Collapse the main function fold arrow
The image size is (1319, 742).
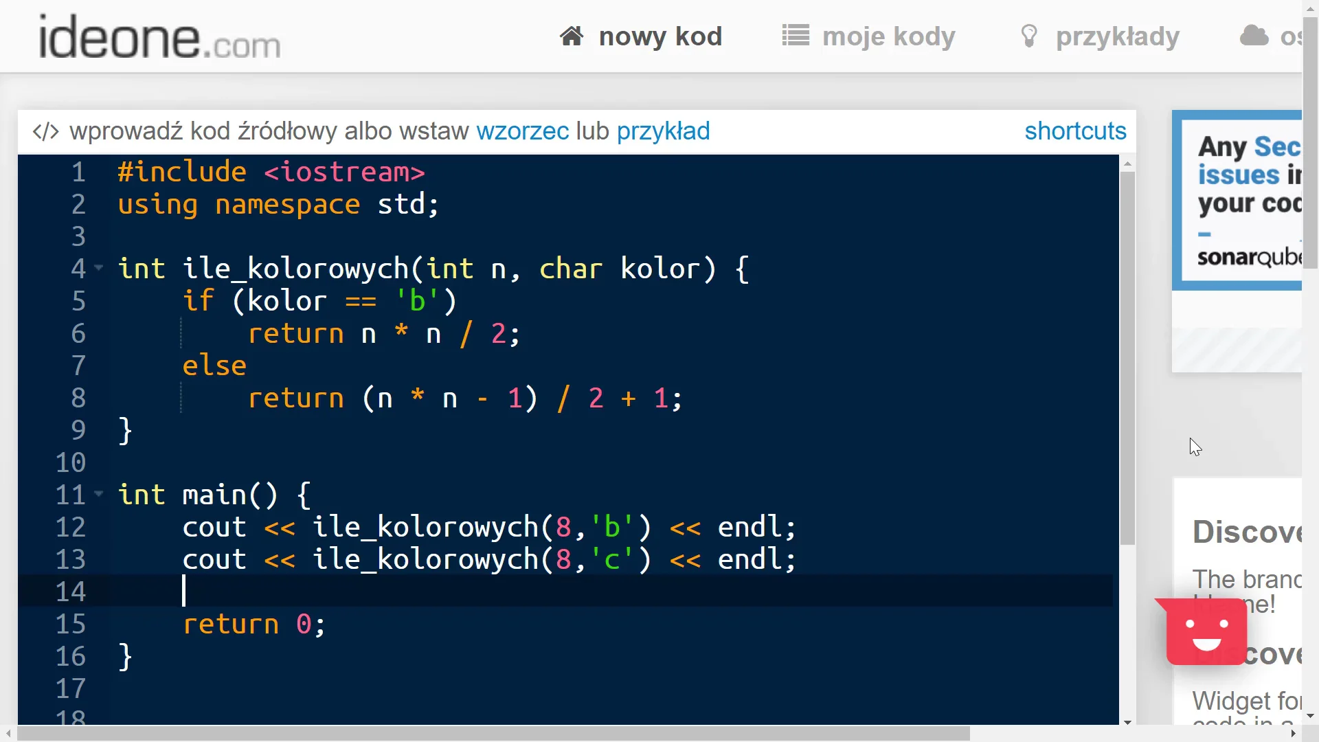[99, 493]
